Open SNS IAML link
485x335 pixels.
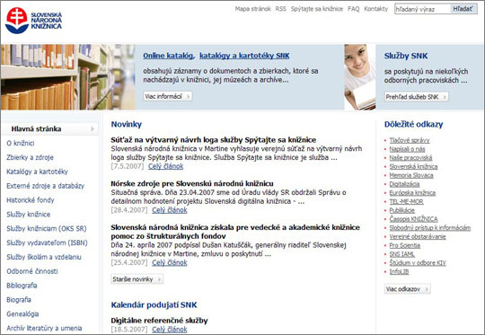(x=401, y=254)
